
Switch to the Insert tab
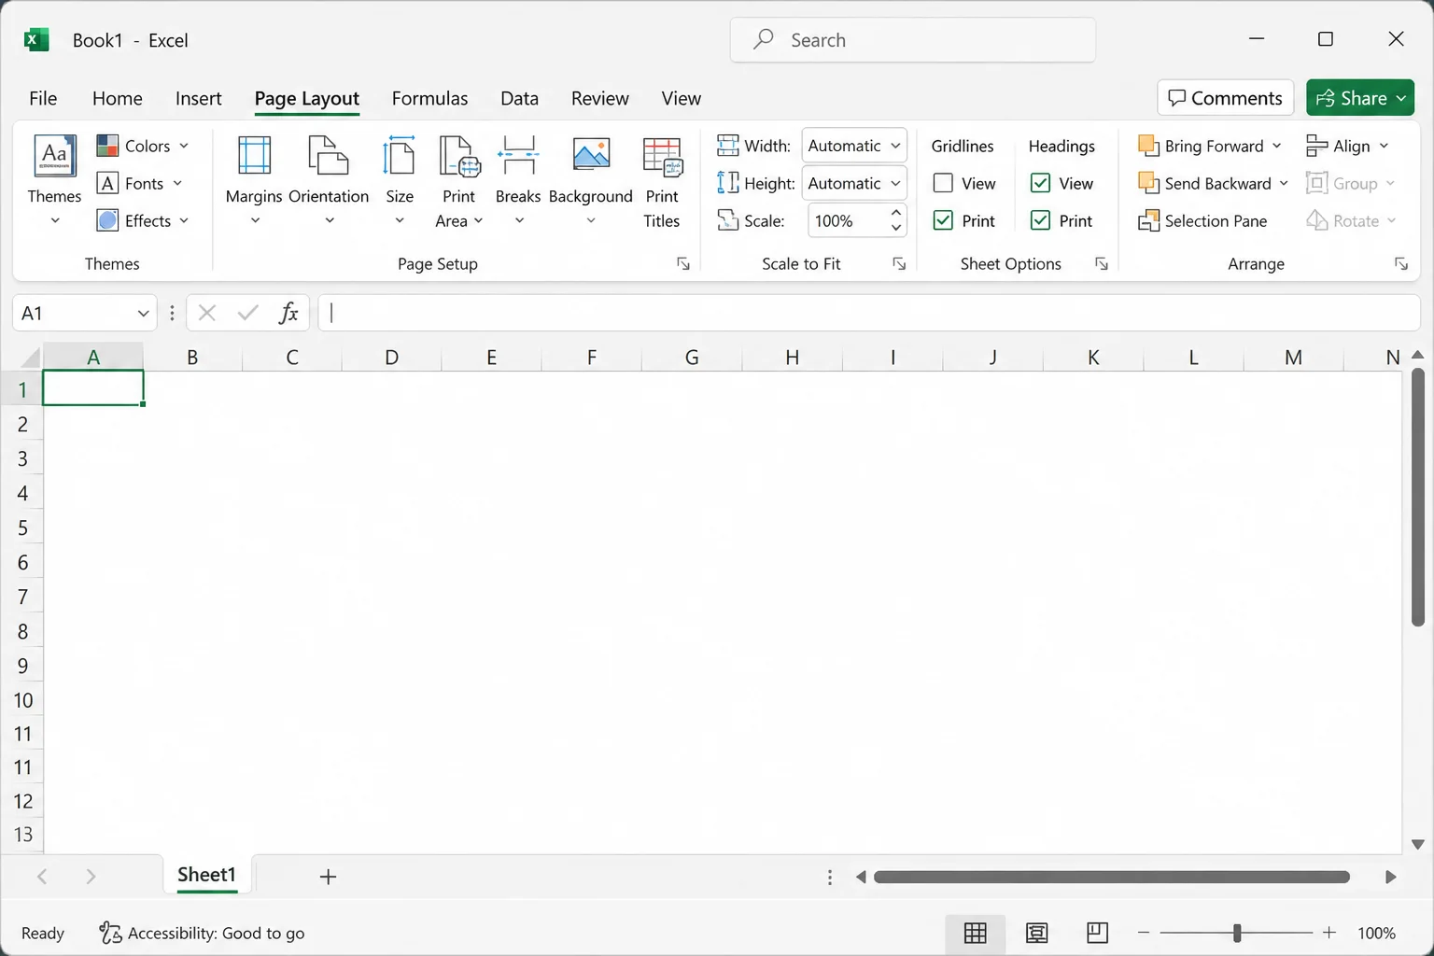(x=199, y=98)
